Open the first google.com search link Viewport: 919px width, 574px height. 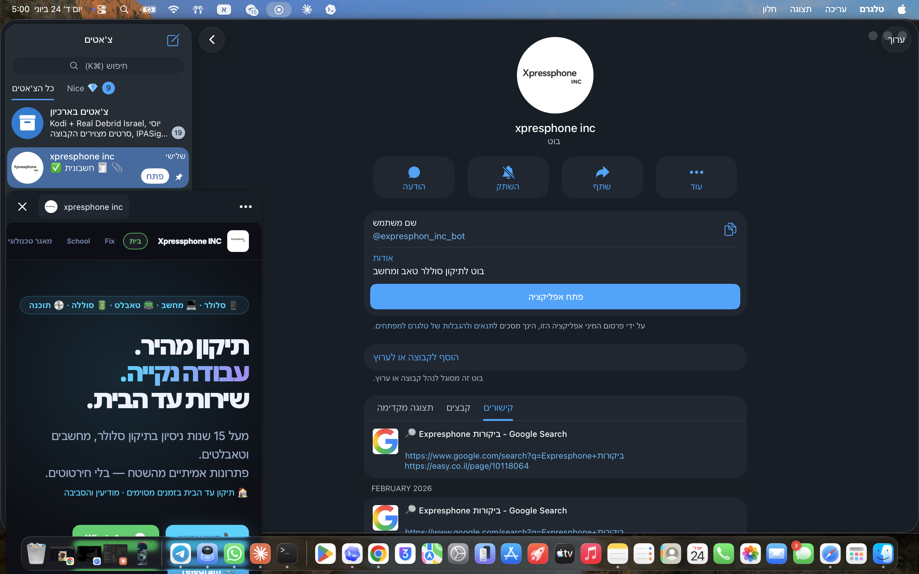pyautogui.click(x=514, y=456)
